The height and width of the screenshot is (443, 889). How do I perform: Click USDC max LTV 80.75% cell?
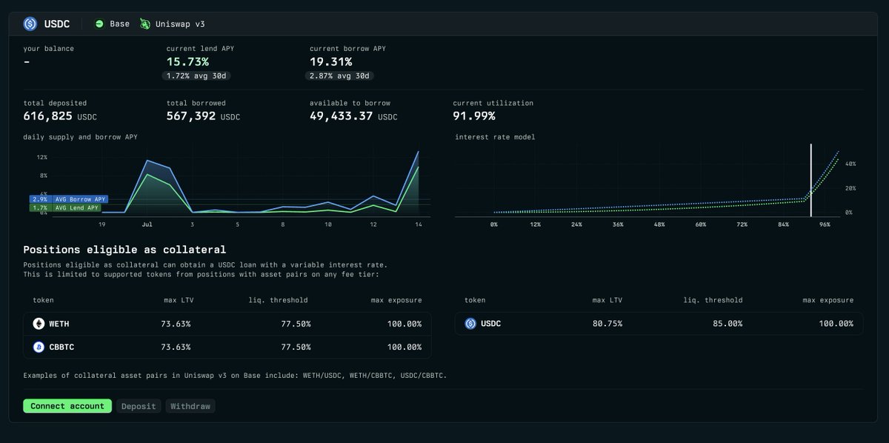[607, 324]
